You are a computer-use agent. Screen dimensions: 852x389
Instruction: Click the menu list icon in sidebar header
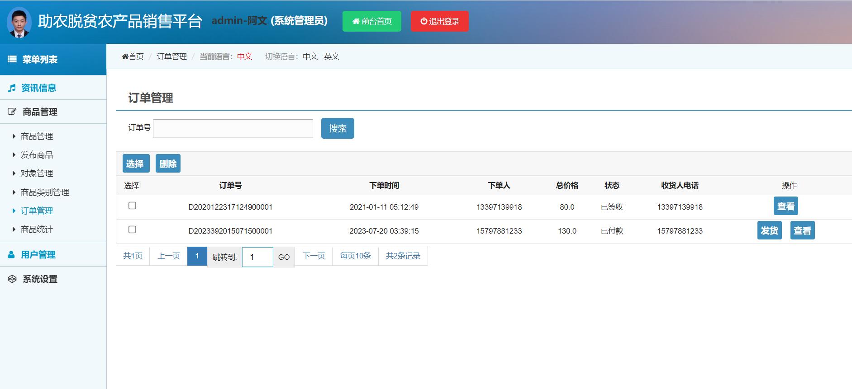12,59
